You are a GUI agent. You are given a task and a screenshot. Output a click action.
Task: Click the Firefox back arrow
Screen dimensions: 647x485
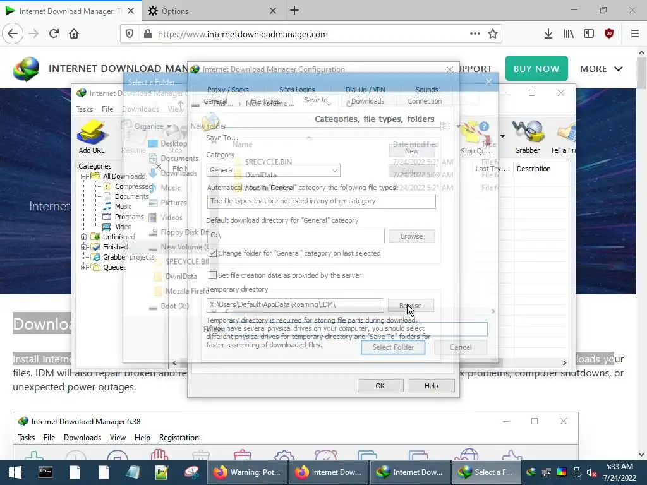coord(13,34)
